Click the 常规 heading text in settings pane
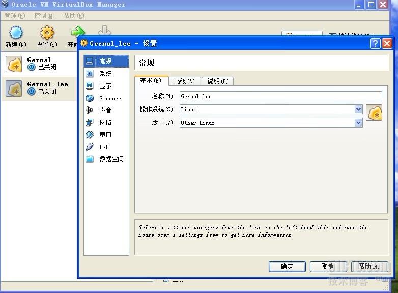The height and width of the screenshot is (293, 398). [147, 63]
